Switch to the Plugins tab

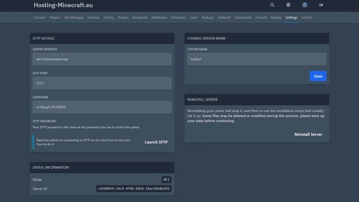123,17
